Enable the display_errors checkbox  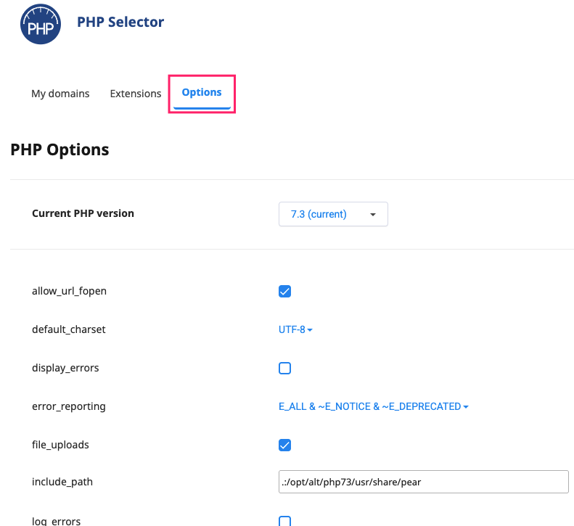coord(285,368)
